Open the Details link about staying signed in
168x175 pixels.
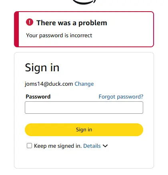(x=92, y=146)
